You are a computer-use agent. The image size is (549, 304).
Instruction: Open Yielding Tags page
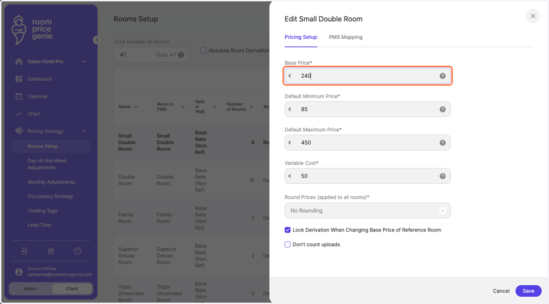tap(43, 211)
